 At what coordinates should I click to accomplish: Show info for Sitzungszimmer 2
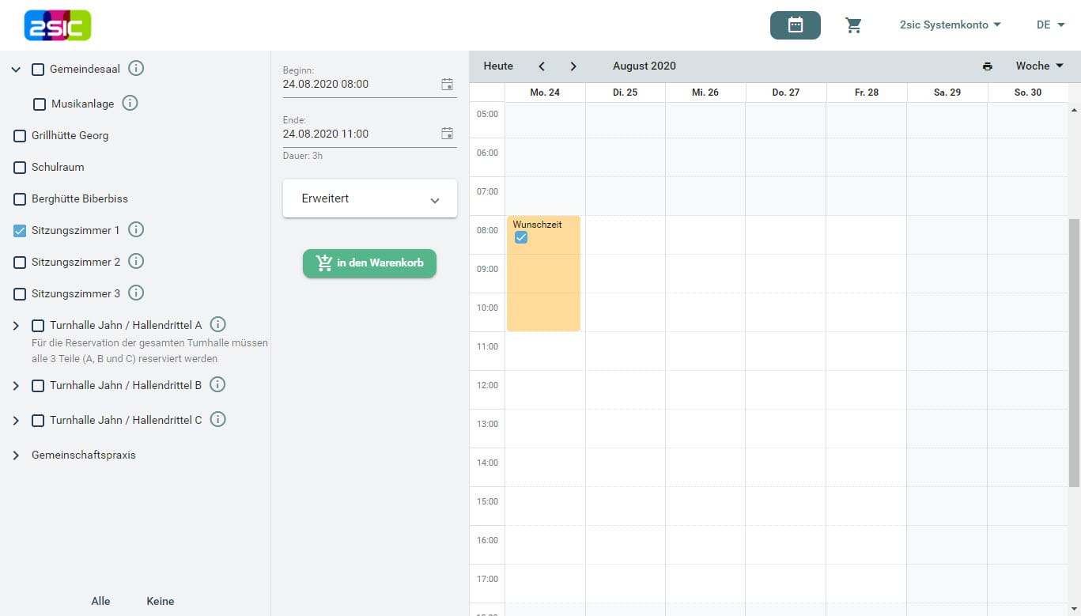tap(136, 262)
